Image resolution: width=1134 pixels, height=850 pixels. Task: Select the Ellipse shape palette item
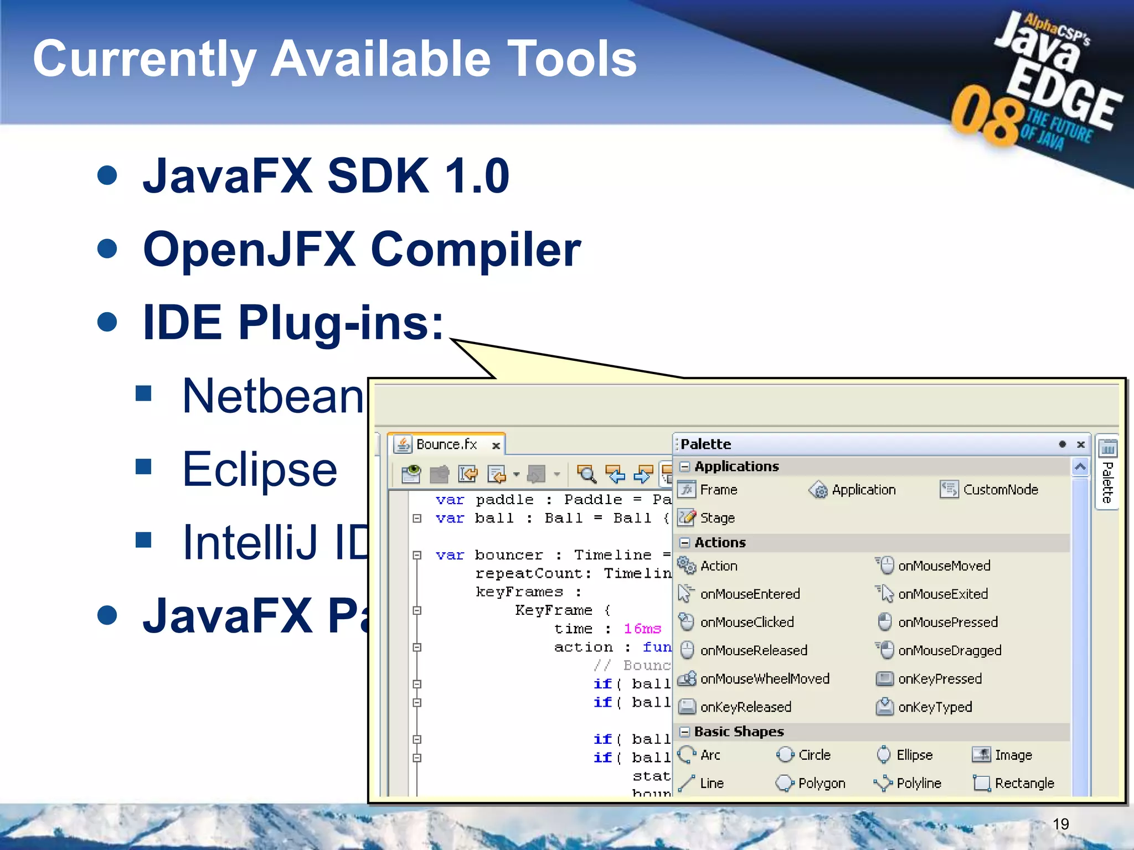(904, 755)
